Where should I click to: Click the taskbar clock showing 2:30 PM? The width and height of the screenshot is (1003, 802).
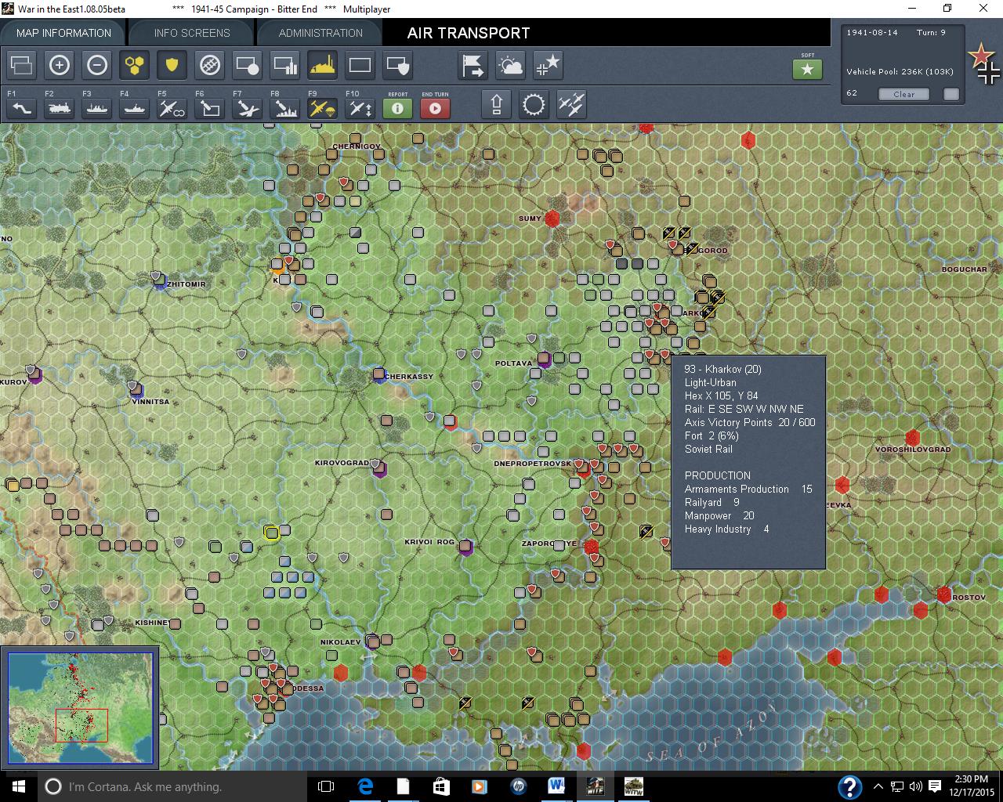pyautogui.click(x=971, y=786)
